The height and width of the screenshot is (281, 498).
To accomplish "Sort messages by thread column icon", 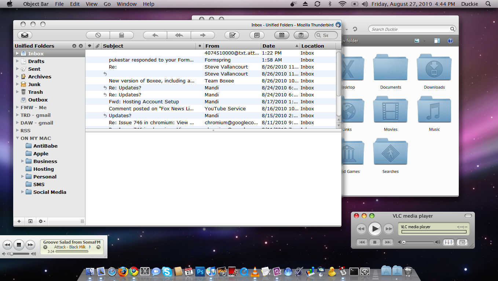I will click(x=89, y=46).
